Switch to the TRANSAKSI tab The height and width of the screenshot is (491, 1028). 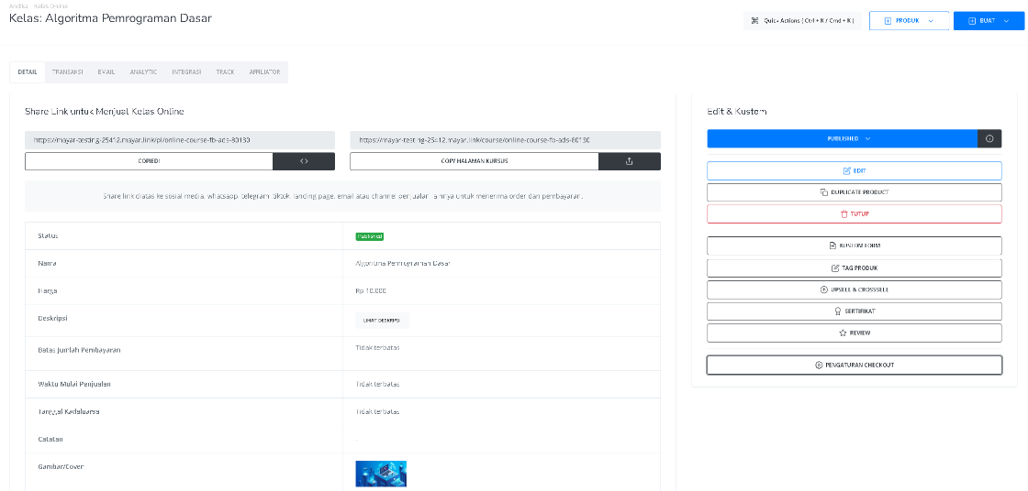68,72
